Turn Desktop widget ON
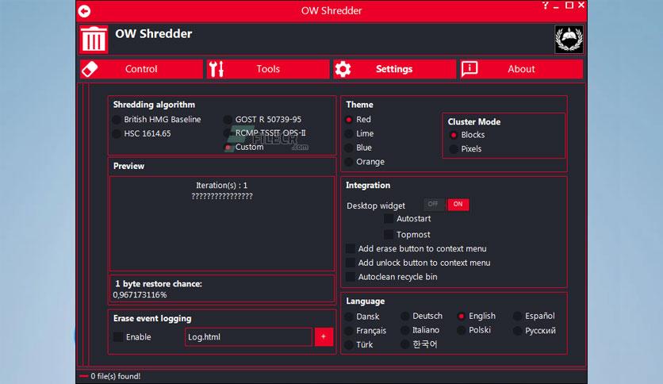Screen dimensions: 663x384 [x=458, y=204]
